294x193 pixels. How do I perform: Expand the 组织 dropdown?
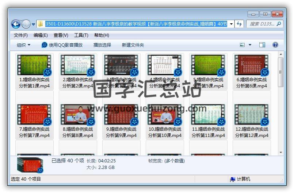click(23, 45)
